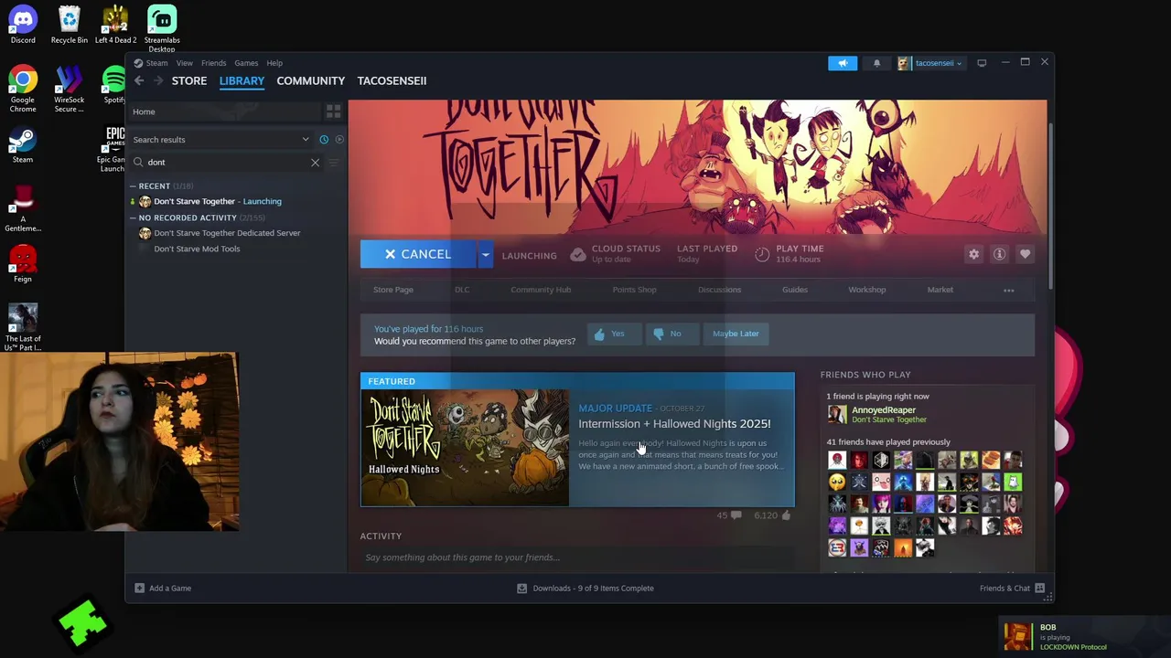The image size is (1171, 658).
Task: Open The Last of Us Part I shortcut
Action: [23, 327]
